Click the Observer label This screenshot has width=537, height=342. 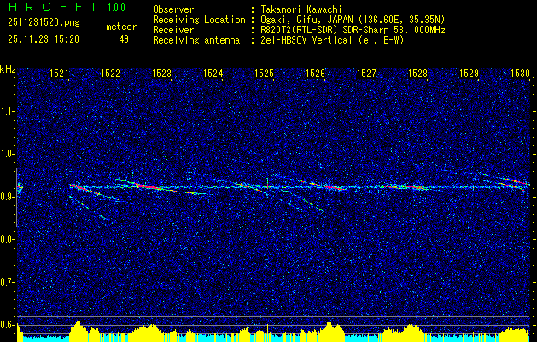pos(173,9)
